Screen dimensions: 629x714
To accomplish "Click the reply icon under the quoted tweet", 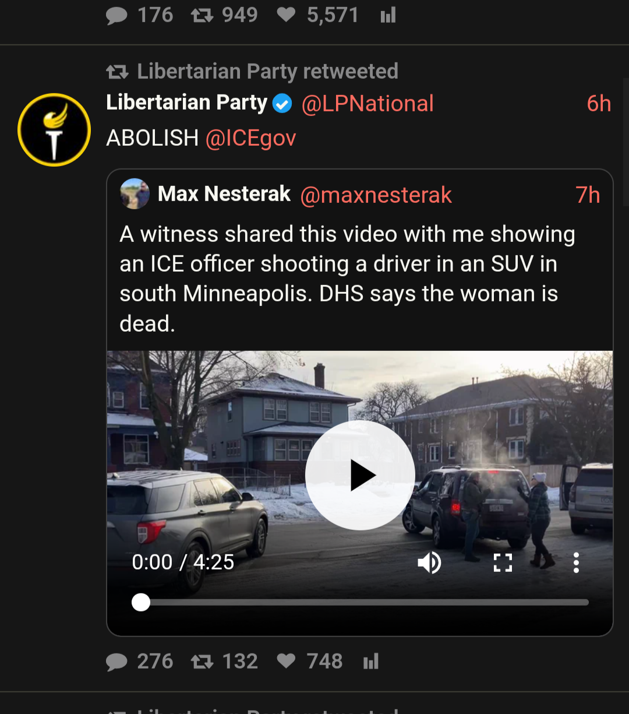I will coord(117,662).
